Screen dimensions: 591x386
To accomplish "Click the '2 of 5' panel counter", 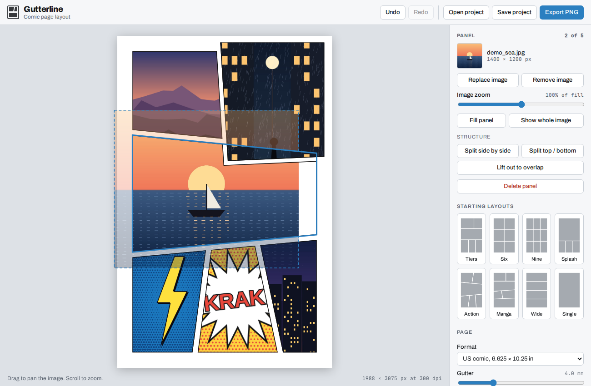I will click(x=574, y=35).
